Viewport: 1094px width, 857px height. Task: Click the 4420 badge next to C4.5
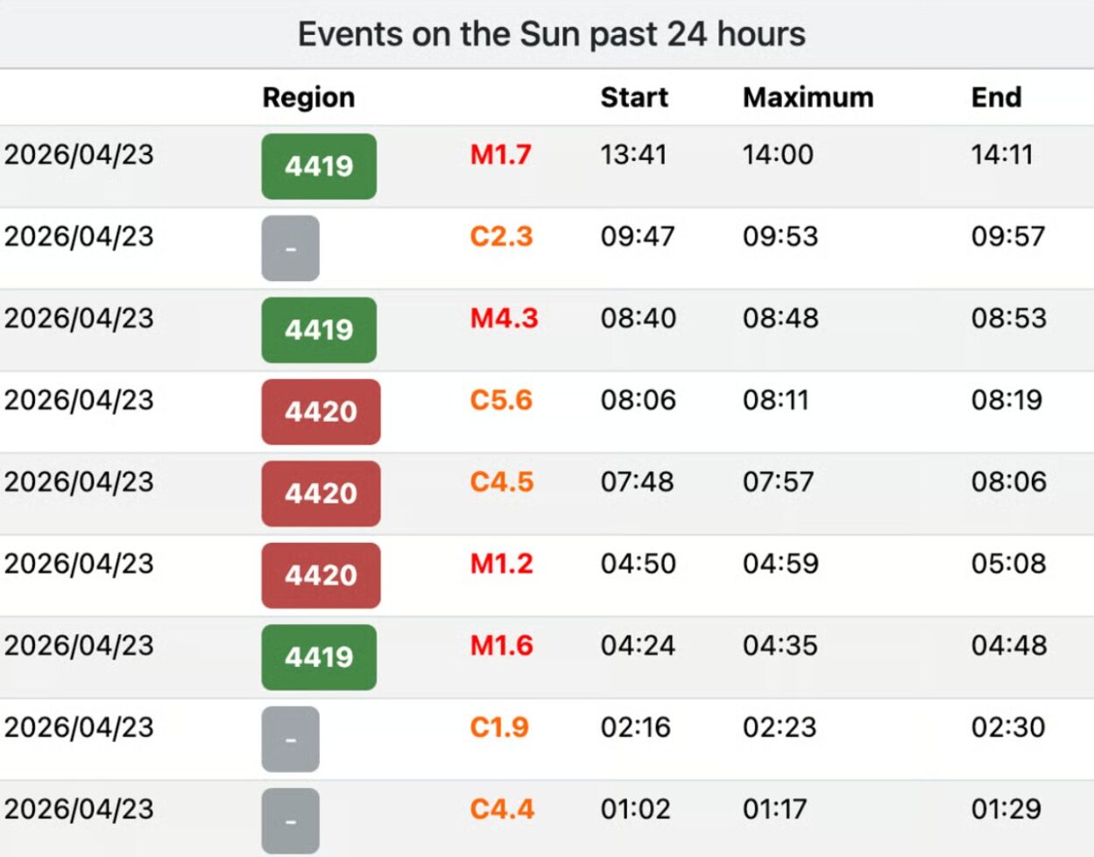click(x=321, y=494)
